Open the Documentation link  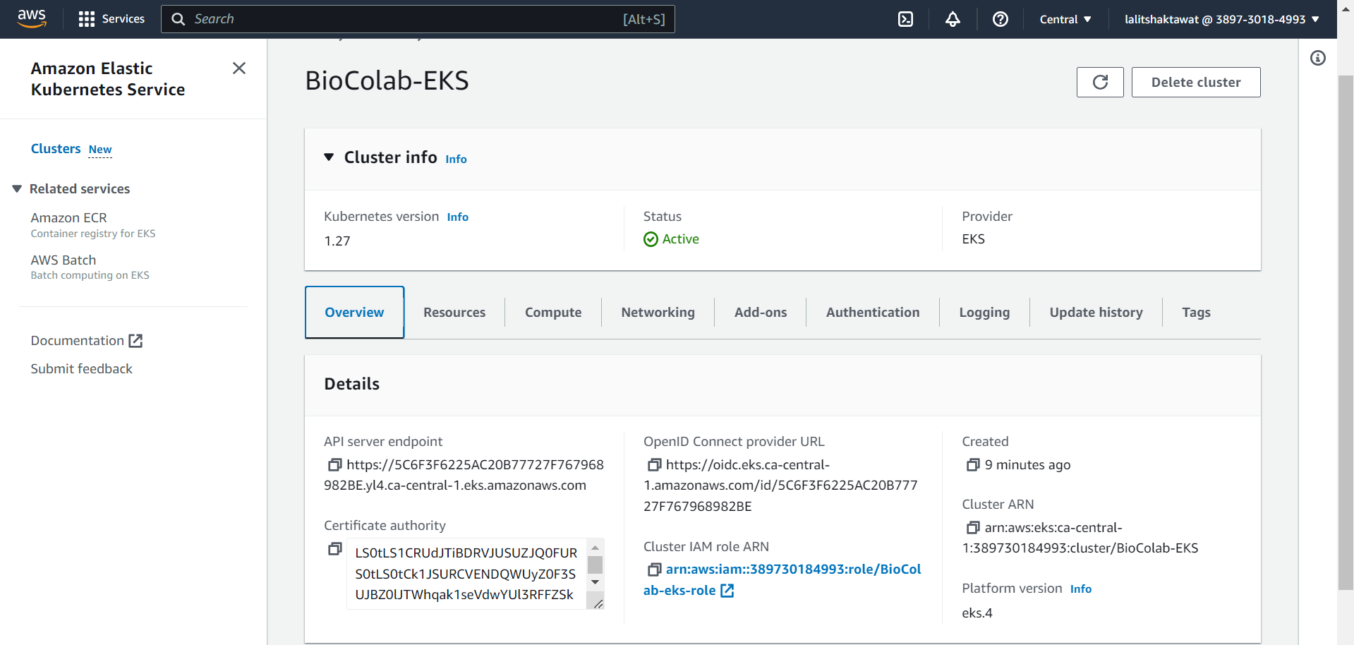click(86, 340)
